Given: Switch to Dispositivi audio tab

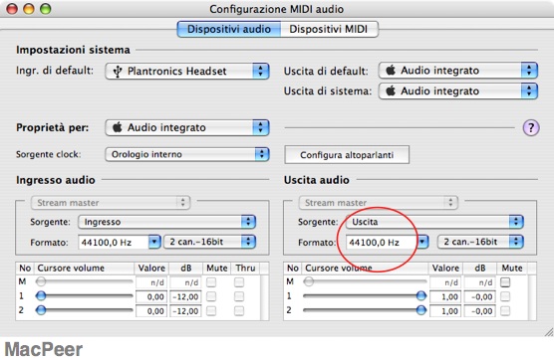Looking at the screenshot, I should [x=229, y=29].
